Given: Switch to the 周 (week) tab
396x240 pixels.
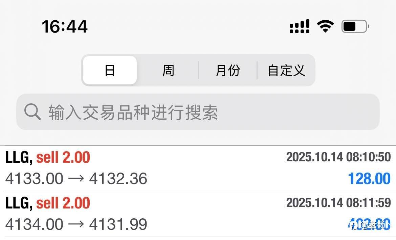Looking at the screenshot, I should click(x=168, y=71).
